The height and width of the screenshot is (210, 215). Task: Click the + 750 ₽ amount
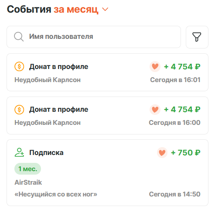186,153
